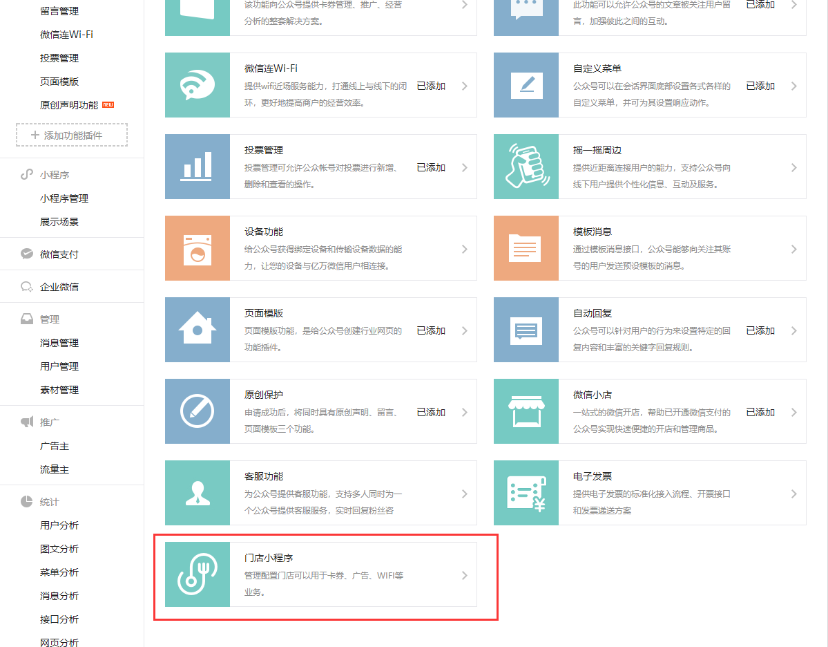Click the 摇一摇周边 card title
Image resolution: width=828 pixels, height=647 pixels.
(x=597, y=150)
